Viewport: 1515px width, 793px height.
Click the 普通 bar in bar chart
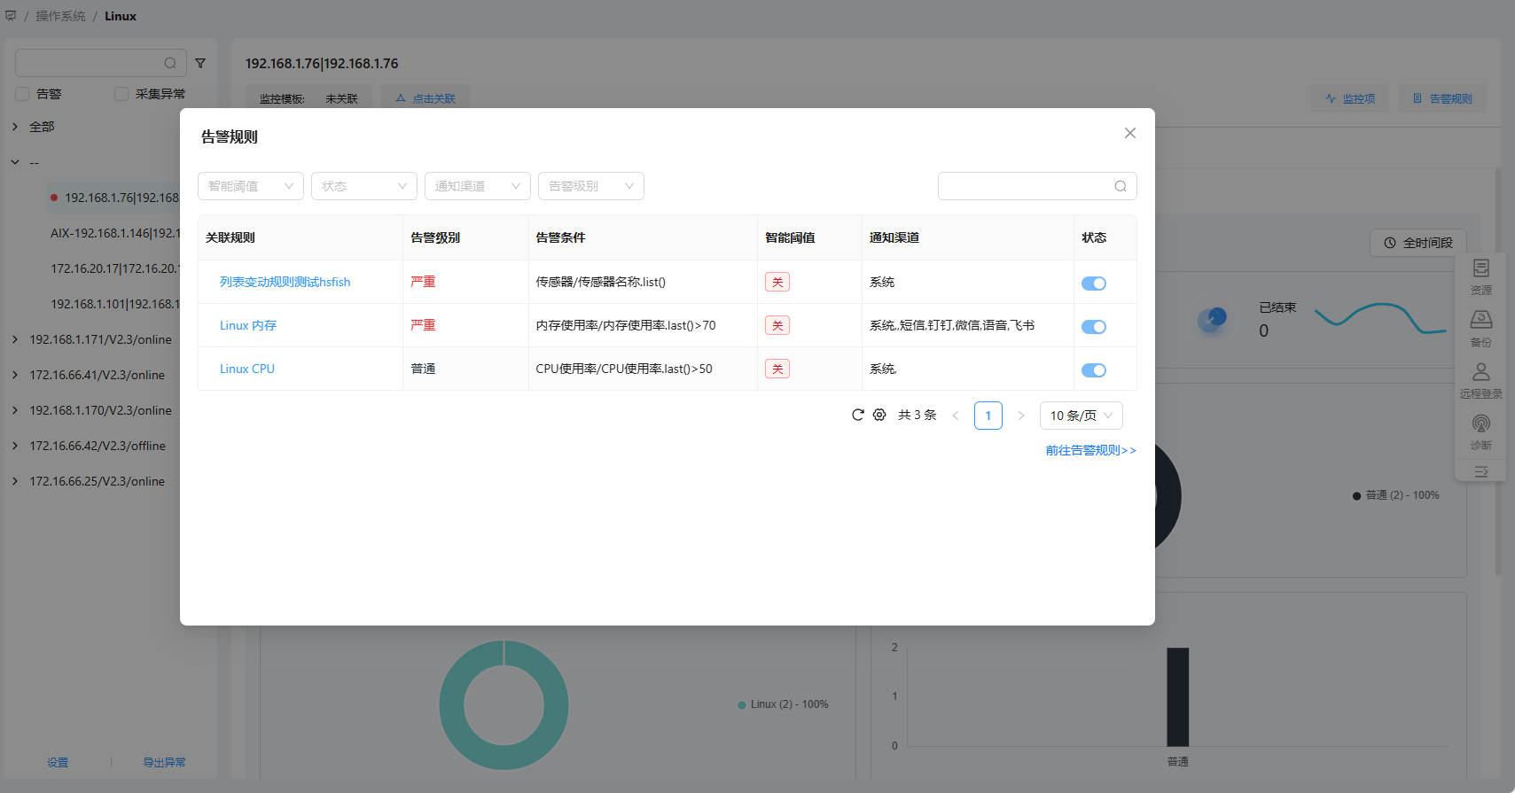tap(1178, 697)
